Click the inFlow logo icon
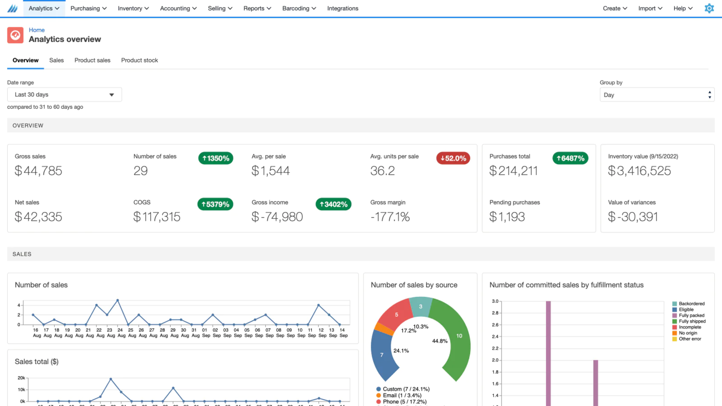This screenshot has width=722, height=406. click(12, 8)
